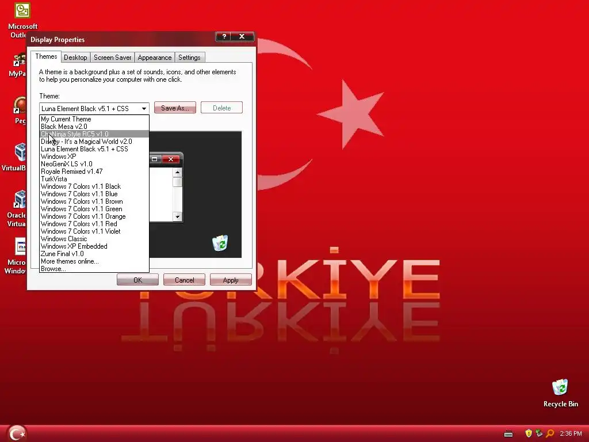The height and width of the screenshot is (442, 589).
Task: Switch to the Themes tab
Action: click(x=46, y=56)
